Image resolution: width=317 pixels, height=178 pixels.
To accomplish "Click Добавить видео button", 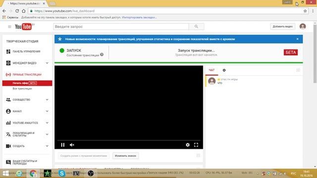I will pyautogui.click(x=283, y=27).
